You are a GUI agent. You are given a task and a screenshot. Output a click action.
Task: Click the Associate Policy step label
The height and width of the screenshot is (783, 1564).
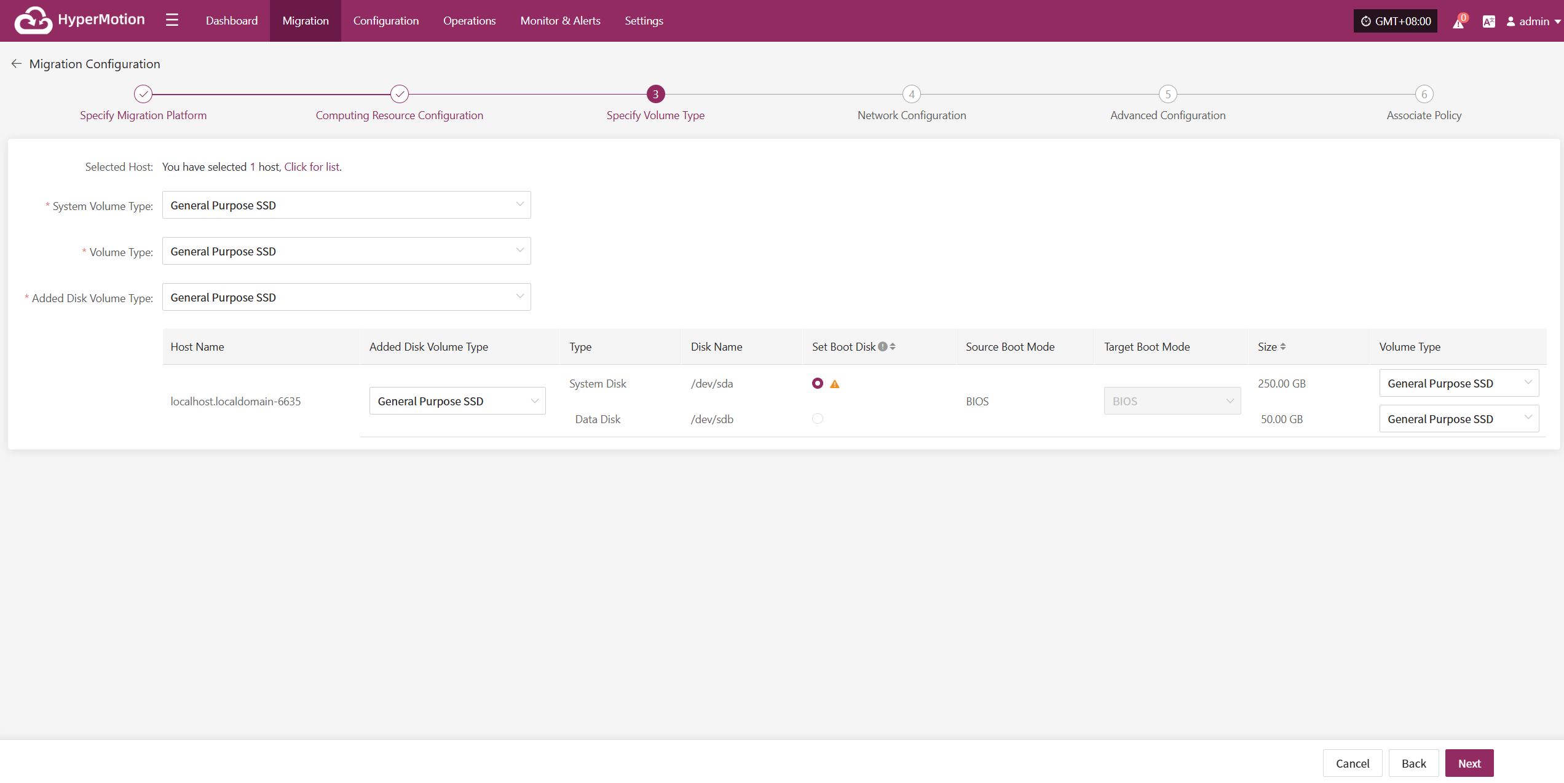click(x=1424, y=115)
